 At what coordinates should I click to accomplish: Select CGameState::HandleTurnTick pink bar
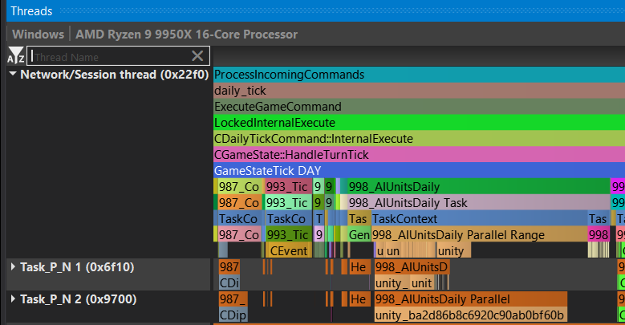coord(420,154)
